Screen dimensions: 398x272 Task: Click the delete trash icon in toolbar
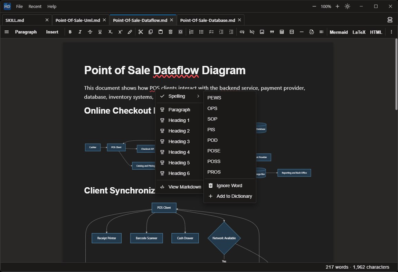[170, 32]
